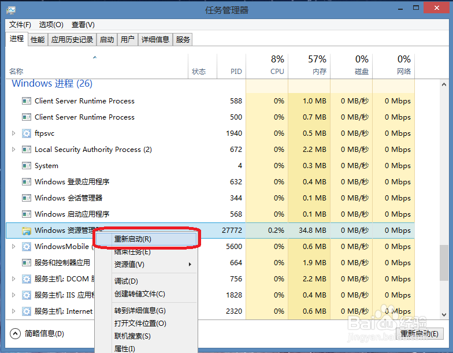453x353 pixels.
Task: Switch to the 服务 tab
Action: coord(183,39)
